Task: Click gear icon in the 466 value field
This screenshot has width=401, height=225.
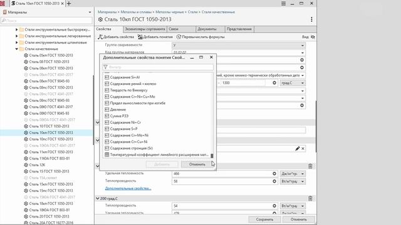Action: click(274, 174)
